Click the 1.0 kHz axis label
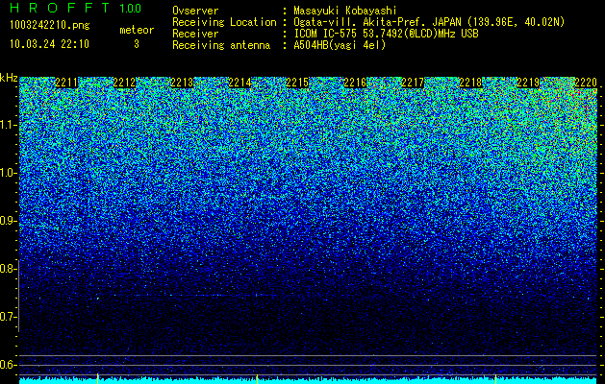Screen dimensions: 605x384 9,173
